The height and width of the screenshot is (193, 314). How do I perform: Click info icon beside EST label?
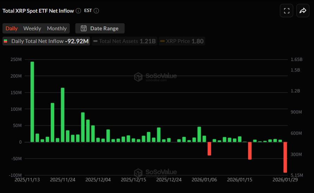coord(96,11)
